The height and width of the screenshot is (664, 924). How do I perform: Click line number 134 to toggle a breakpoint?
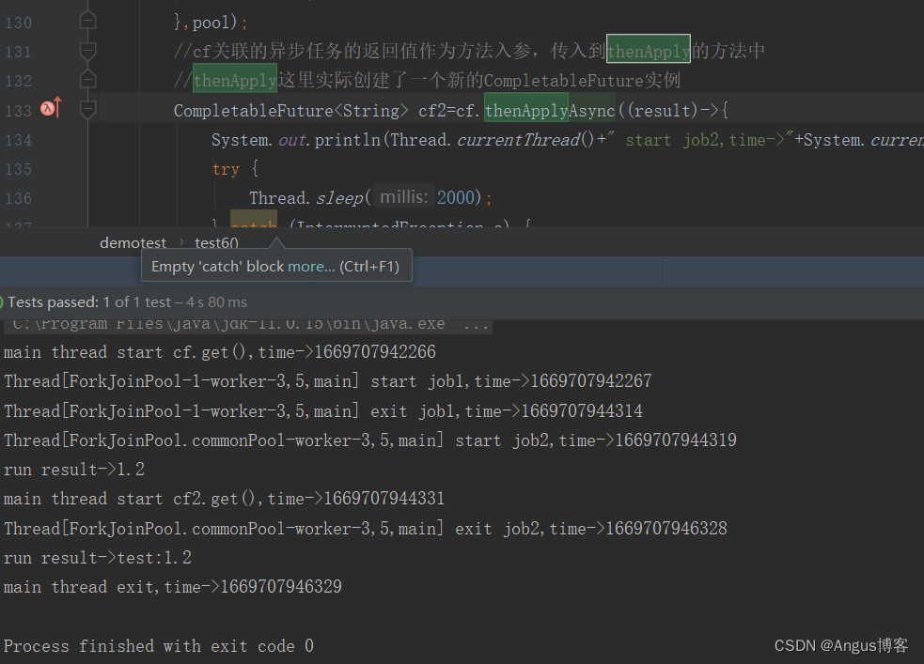pyautogui.click(x=21, y=139)
